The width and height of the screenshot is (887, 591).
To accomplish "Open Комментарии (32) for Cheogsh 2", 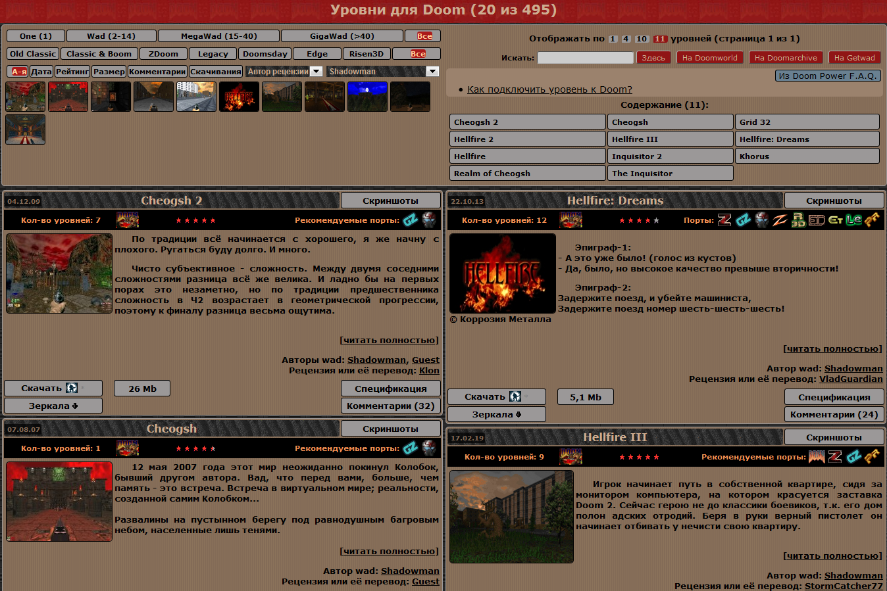I will (x=391, y=406).
